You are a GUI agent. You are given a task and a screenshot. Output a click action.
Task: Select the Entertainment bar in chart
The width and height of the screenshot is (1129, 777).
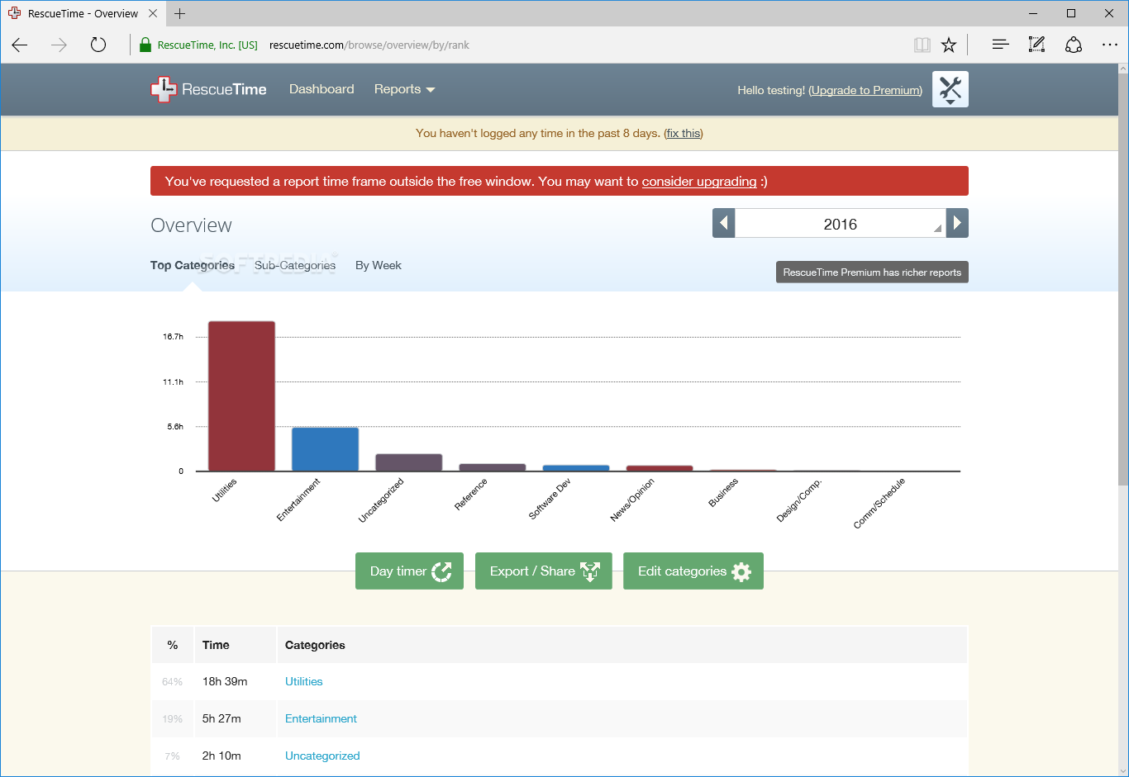325,449
